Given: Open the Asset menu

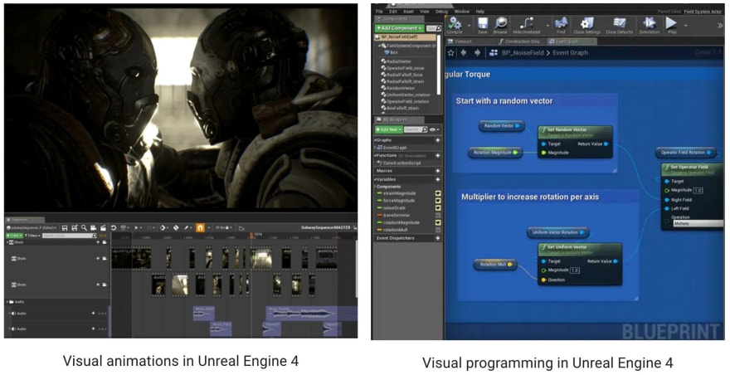Looking at the screenshot, I should (x=408, y=11).
